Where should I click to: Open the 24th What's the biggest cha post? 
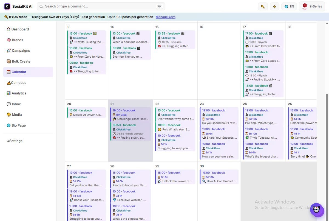coord(263,150)
